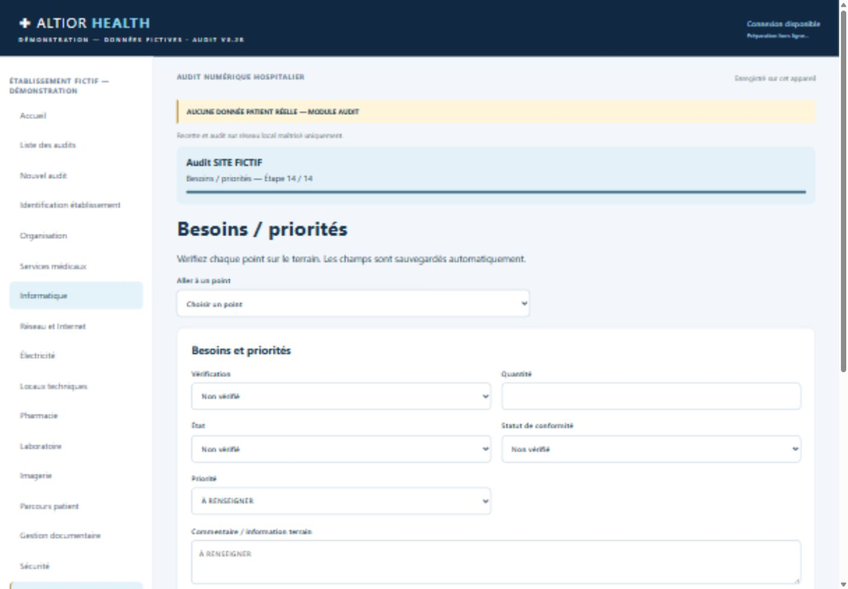Click 'Connexion disponible' status text

pos(783,24)
